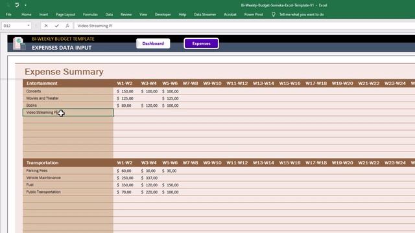The image size is (415, 233).
Task: Click Movies and Theater W1-W2 value 125,00
Action: click(125, 98)
